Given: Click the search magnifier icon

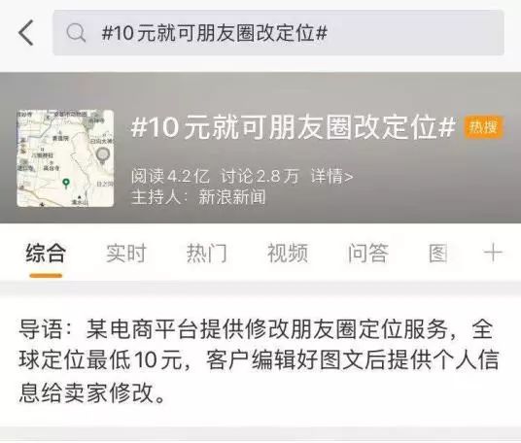Looking at the screenshot, I should pos(76,33).
